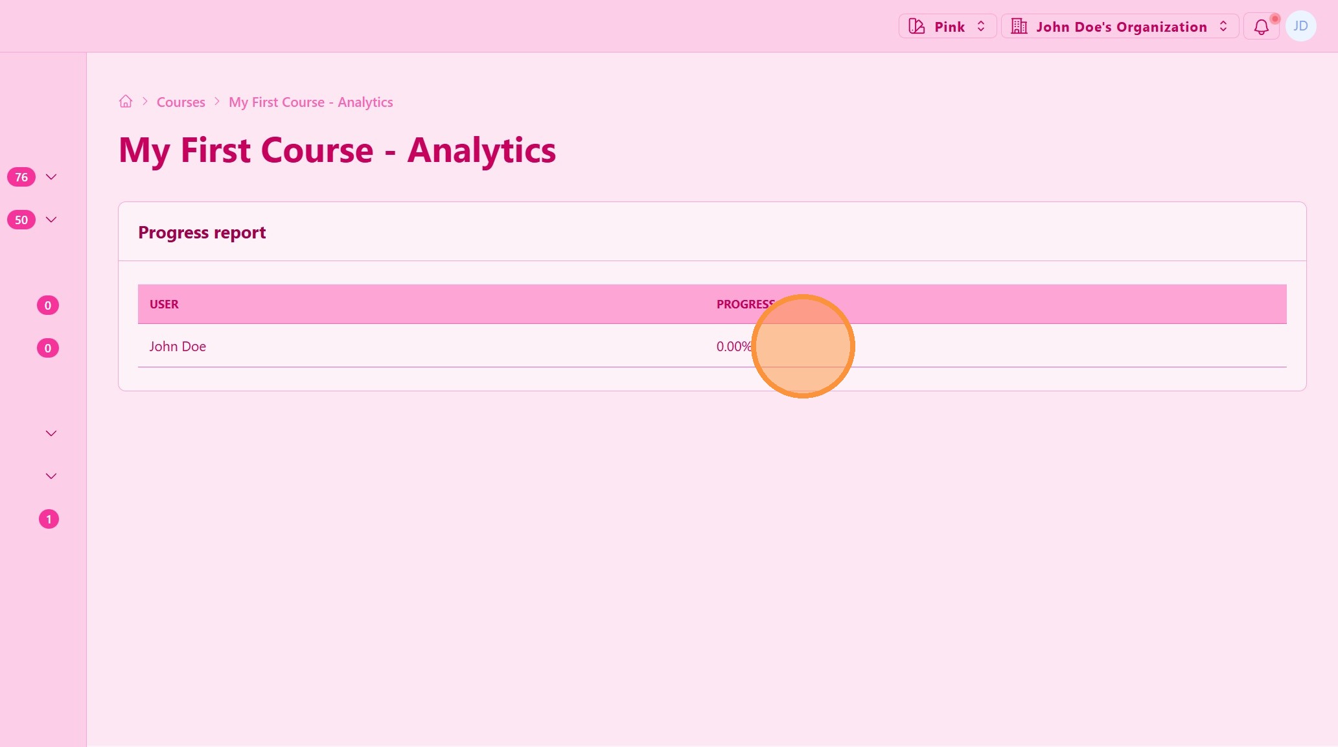Go to Courses breadcrumb link

[x=181, y=102]
